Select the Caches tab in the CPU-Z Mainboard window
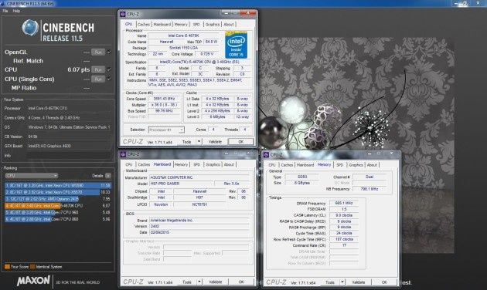 pos(144,164)
